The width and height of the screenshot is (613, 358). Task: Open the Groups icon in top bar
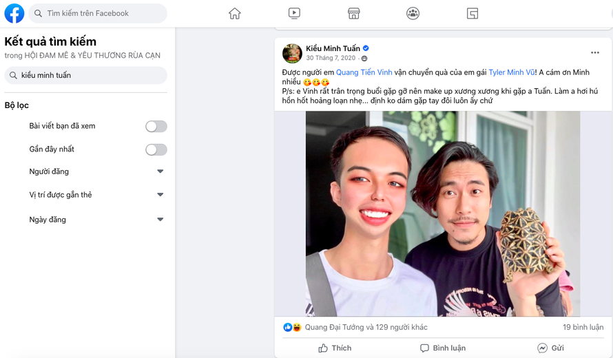click(x=413, y=13)
